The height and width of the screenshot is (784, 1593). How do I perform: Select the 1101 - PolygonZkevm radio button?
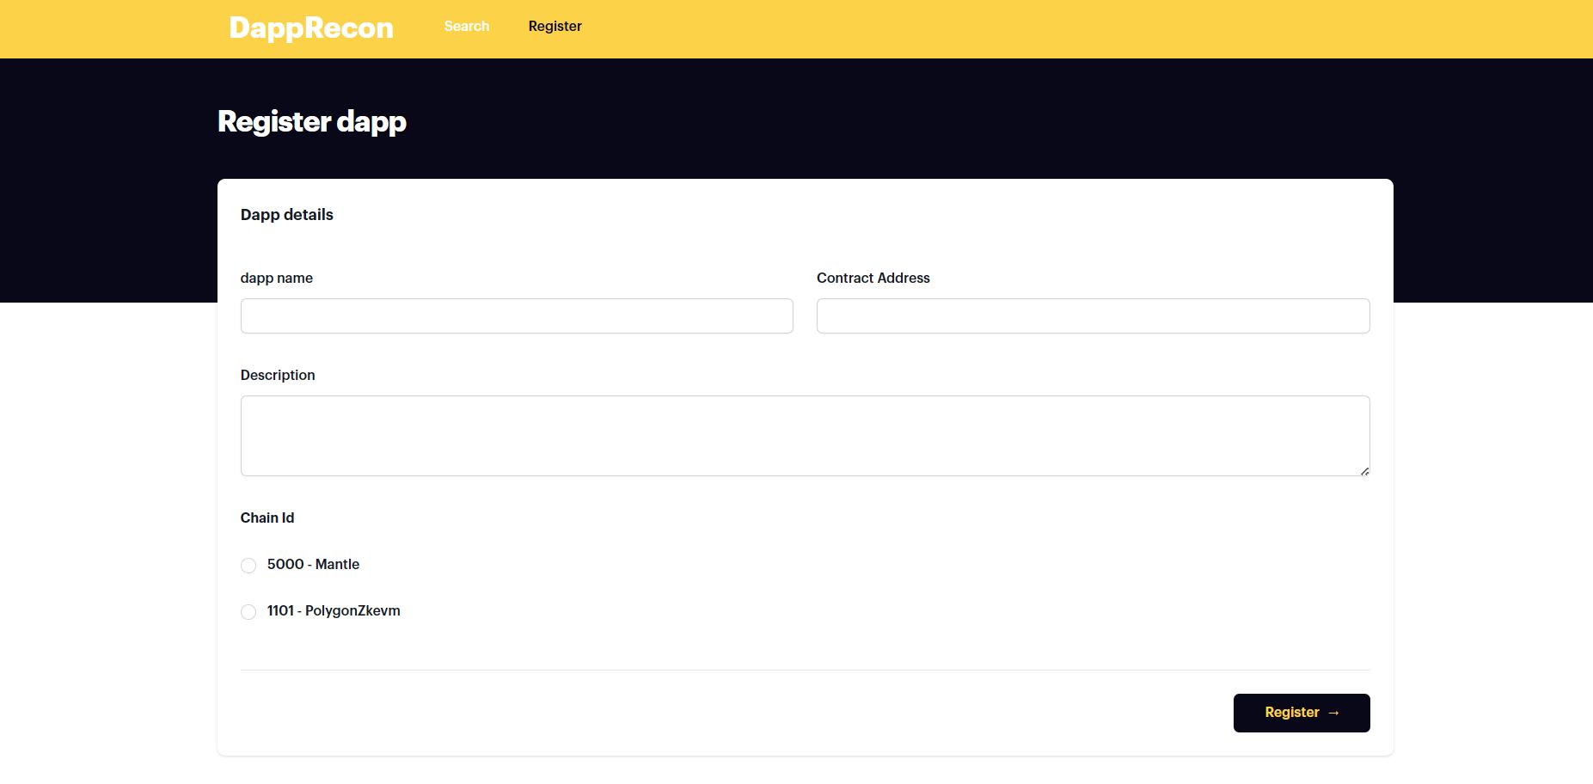(248, 612)
